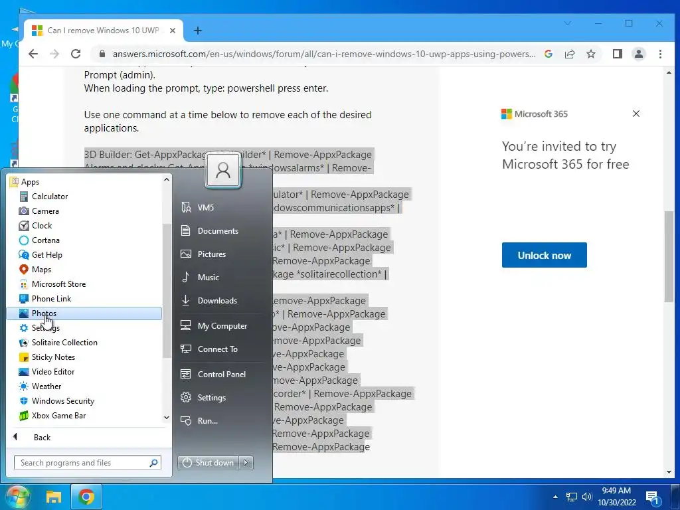Click the Get Help icon
Viewport: 680px width, 510px height.
point(24,255)
